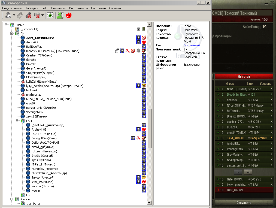The height and width of the screenshot is (208, 276).
Task: Open the Привилегии menu
Action: 58,8
